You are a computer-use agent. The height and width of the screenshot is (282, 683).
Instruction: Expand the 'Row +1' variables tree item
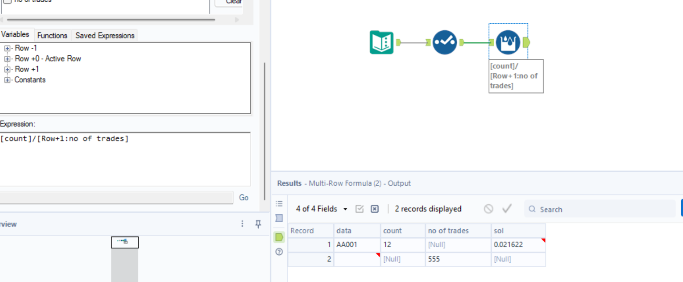[x=7, y=69]
